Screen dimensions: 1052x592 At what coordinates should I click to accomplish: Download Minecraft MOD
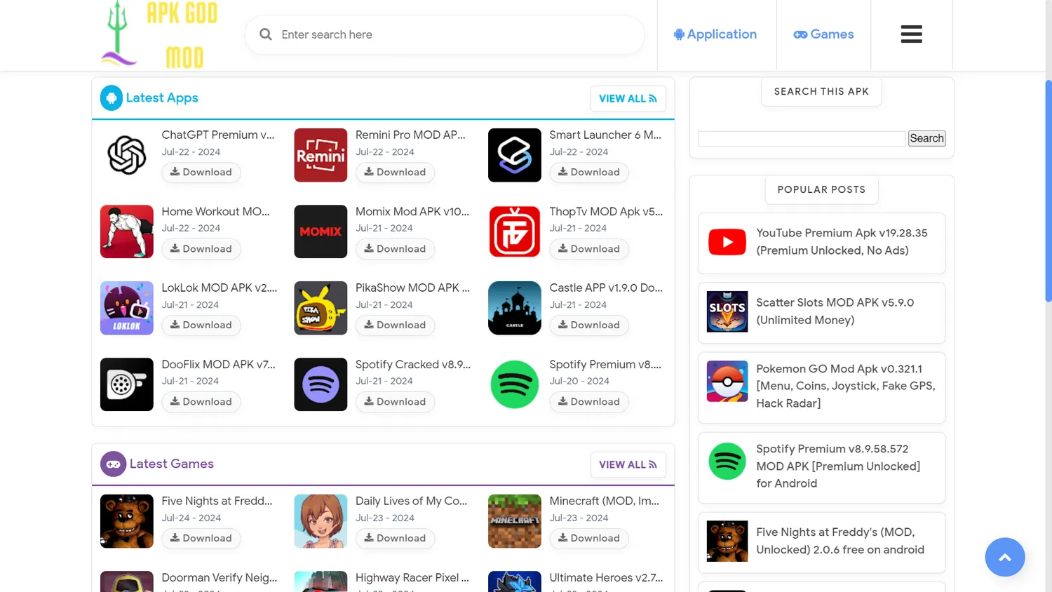click(589, 539)
